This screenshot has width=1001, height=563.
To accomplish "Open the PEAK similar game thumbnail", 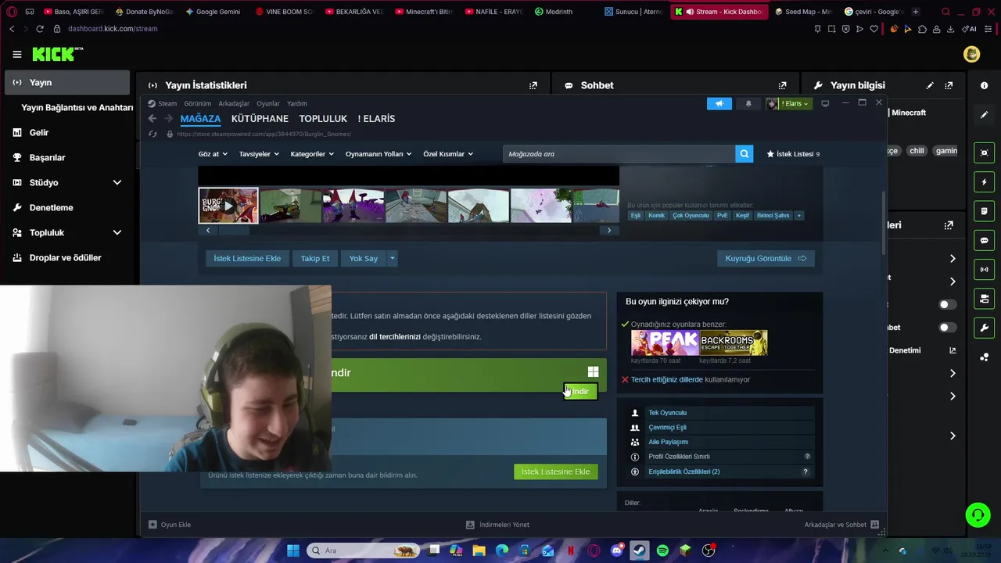I will 665,342.
